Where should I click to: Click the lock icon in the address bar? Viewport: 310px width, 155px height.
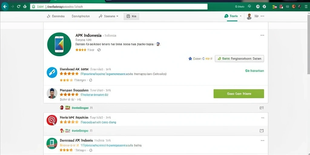(x=34, y=7)
